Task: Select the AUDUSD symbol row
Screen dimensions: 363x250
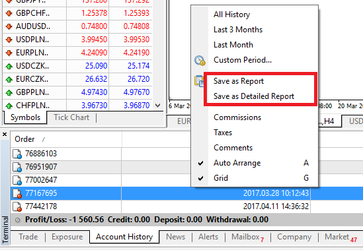Action: tap(77, 26)
